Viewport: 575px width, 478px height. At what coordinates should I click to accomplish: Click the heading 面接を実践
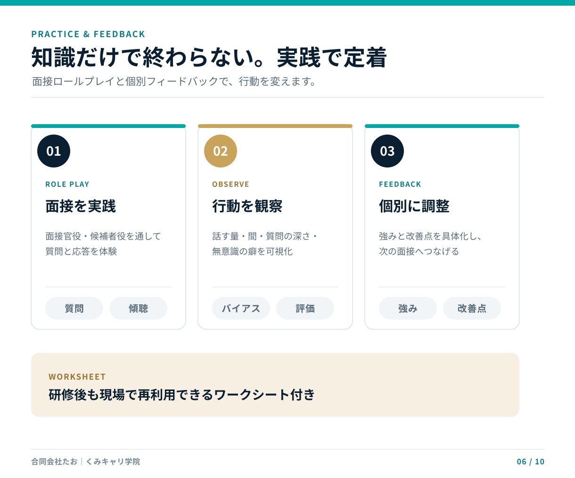(81, 206)
